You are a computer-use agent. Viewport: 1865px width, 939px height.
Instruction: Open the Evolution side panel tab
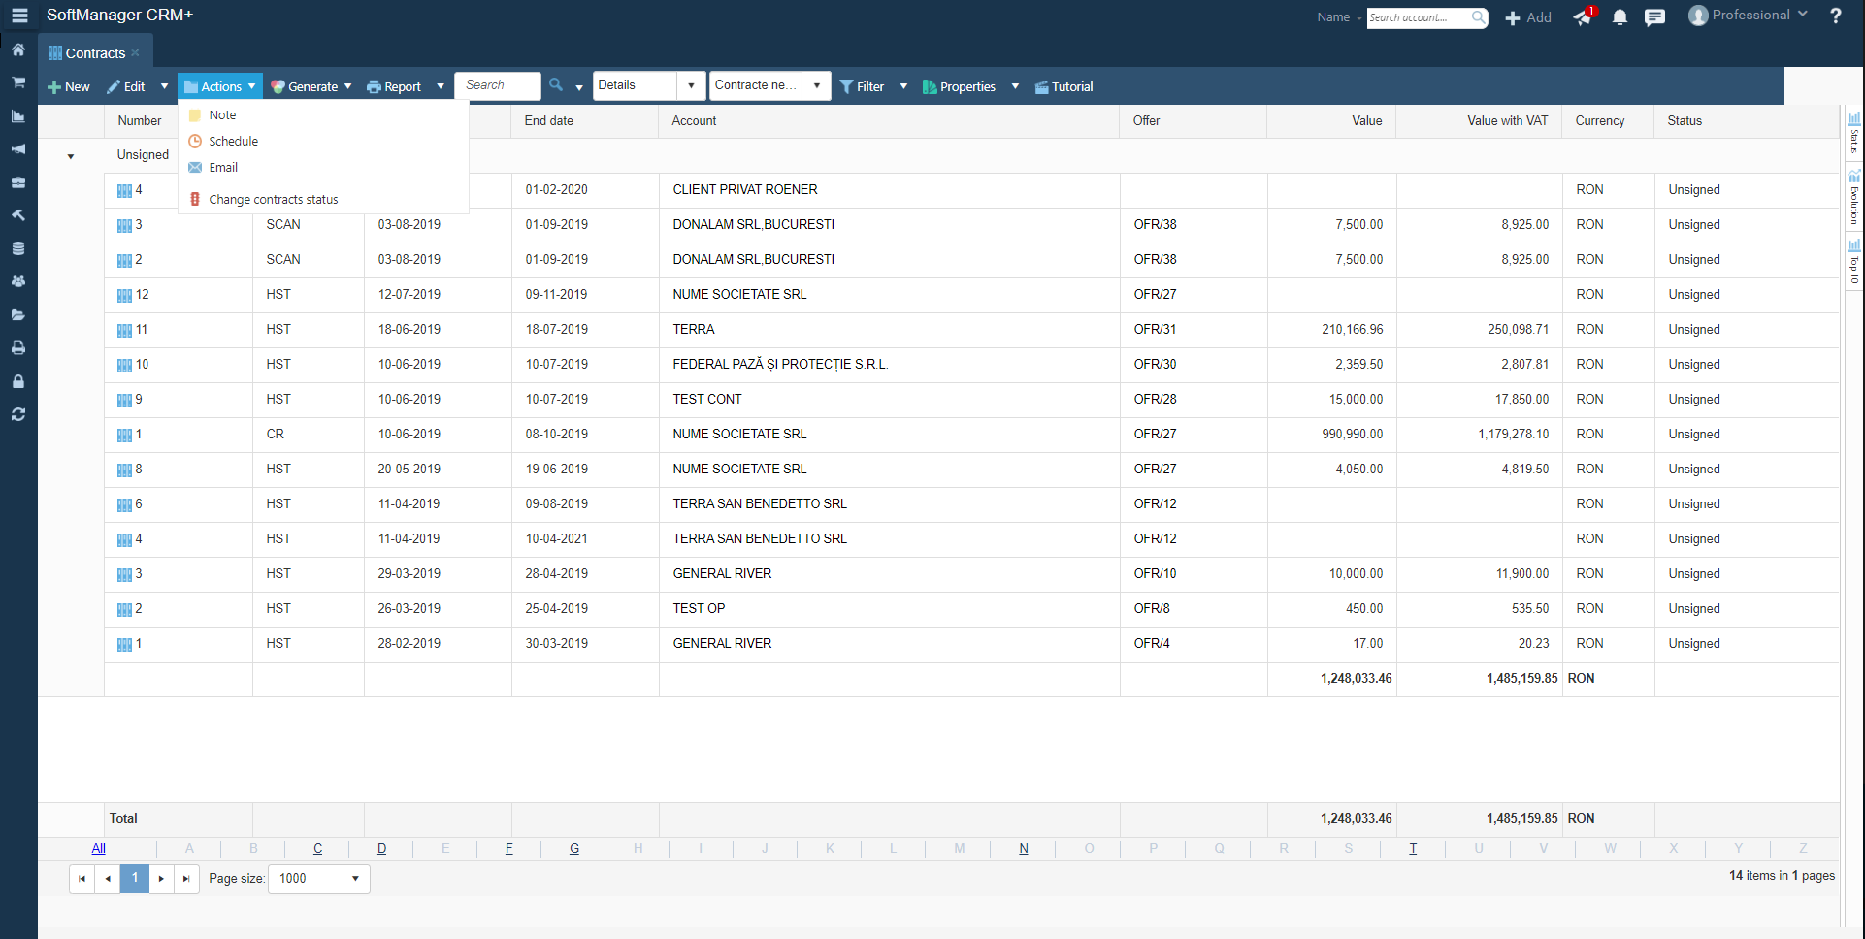pos(1854,199)
